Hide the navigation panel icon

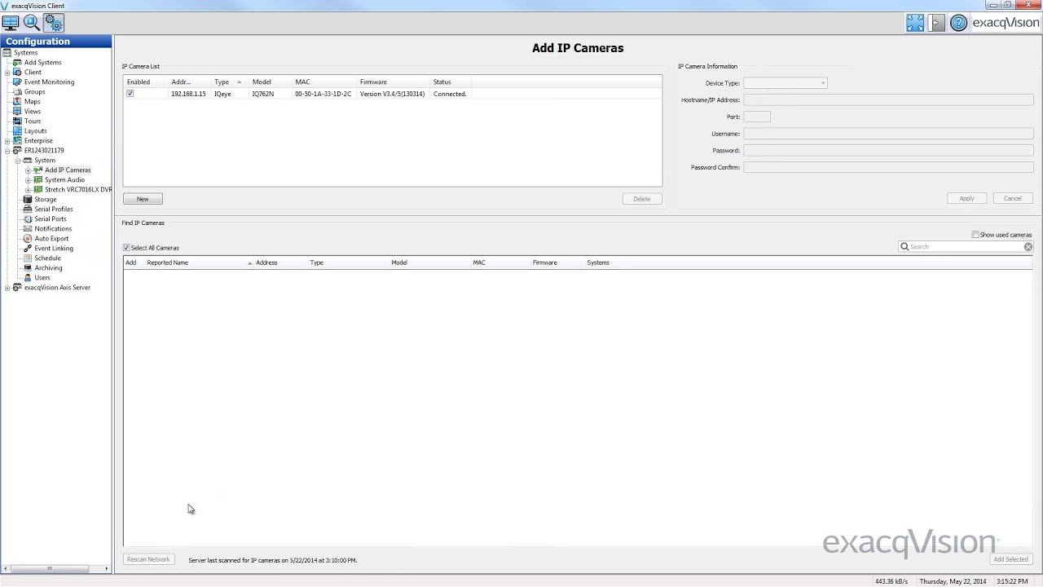coord(937,23)
